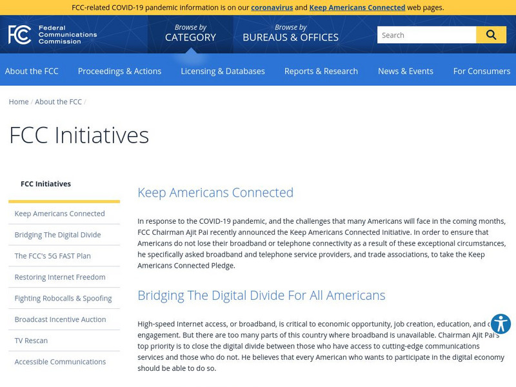Click the Keep Americans Connected section heading
Screen dimensions: 516x387
[215, 192]
